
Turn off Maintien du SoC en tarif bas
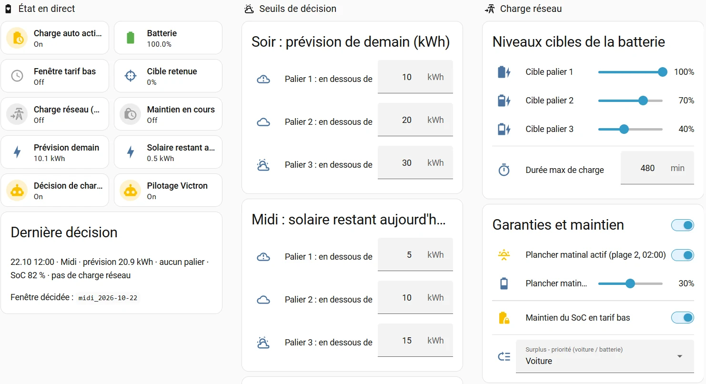(x=683, y=318)
